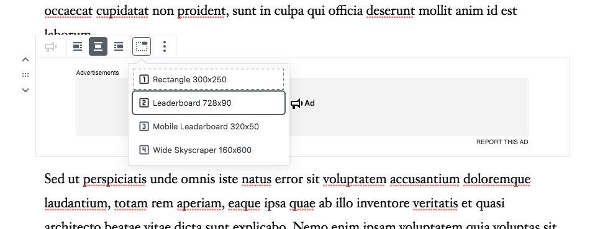Toggle center alignment for ad block
Image resolution: width=595 pixels, height=229 pixels.
pos(98,46)
